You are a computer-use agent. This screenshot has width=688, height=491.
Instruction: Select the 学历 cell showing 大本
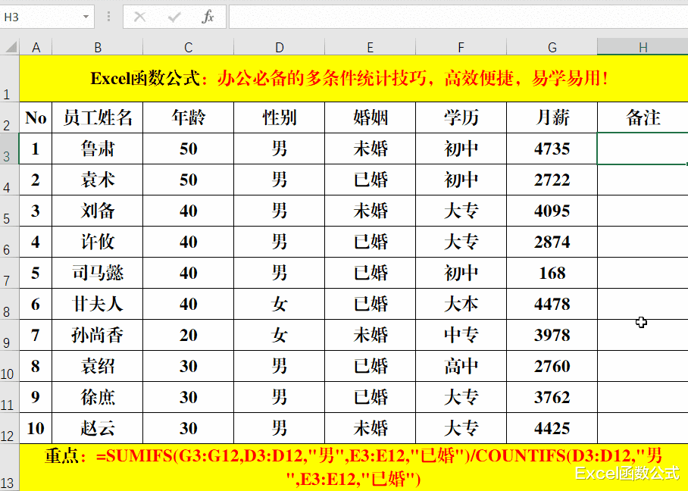click(x=461, y=304)
